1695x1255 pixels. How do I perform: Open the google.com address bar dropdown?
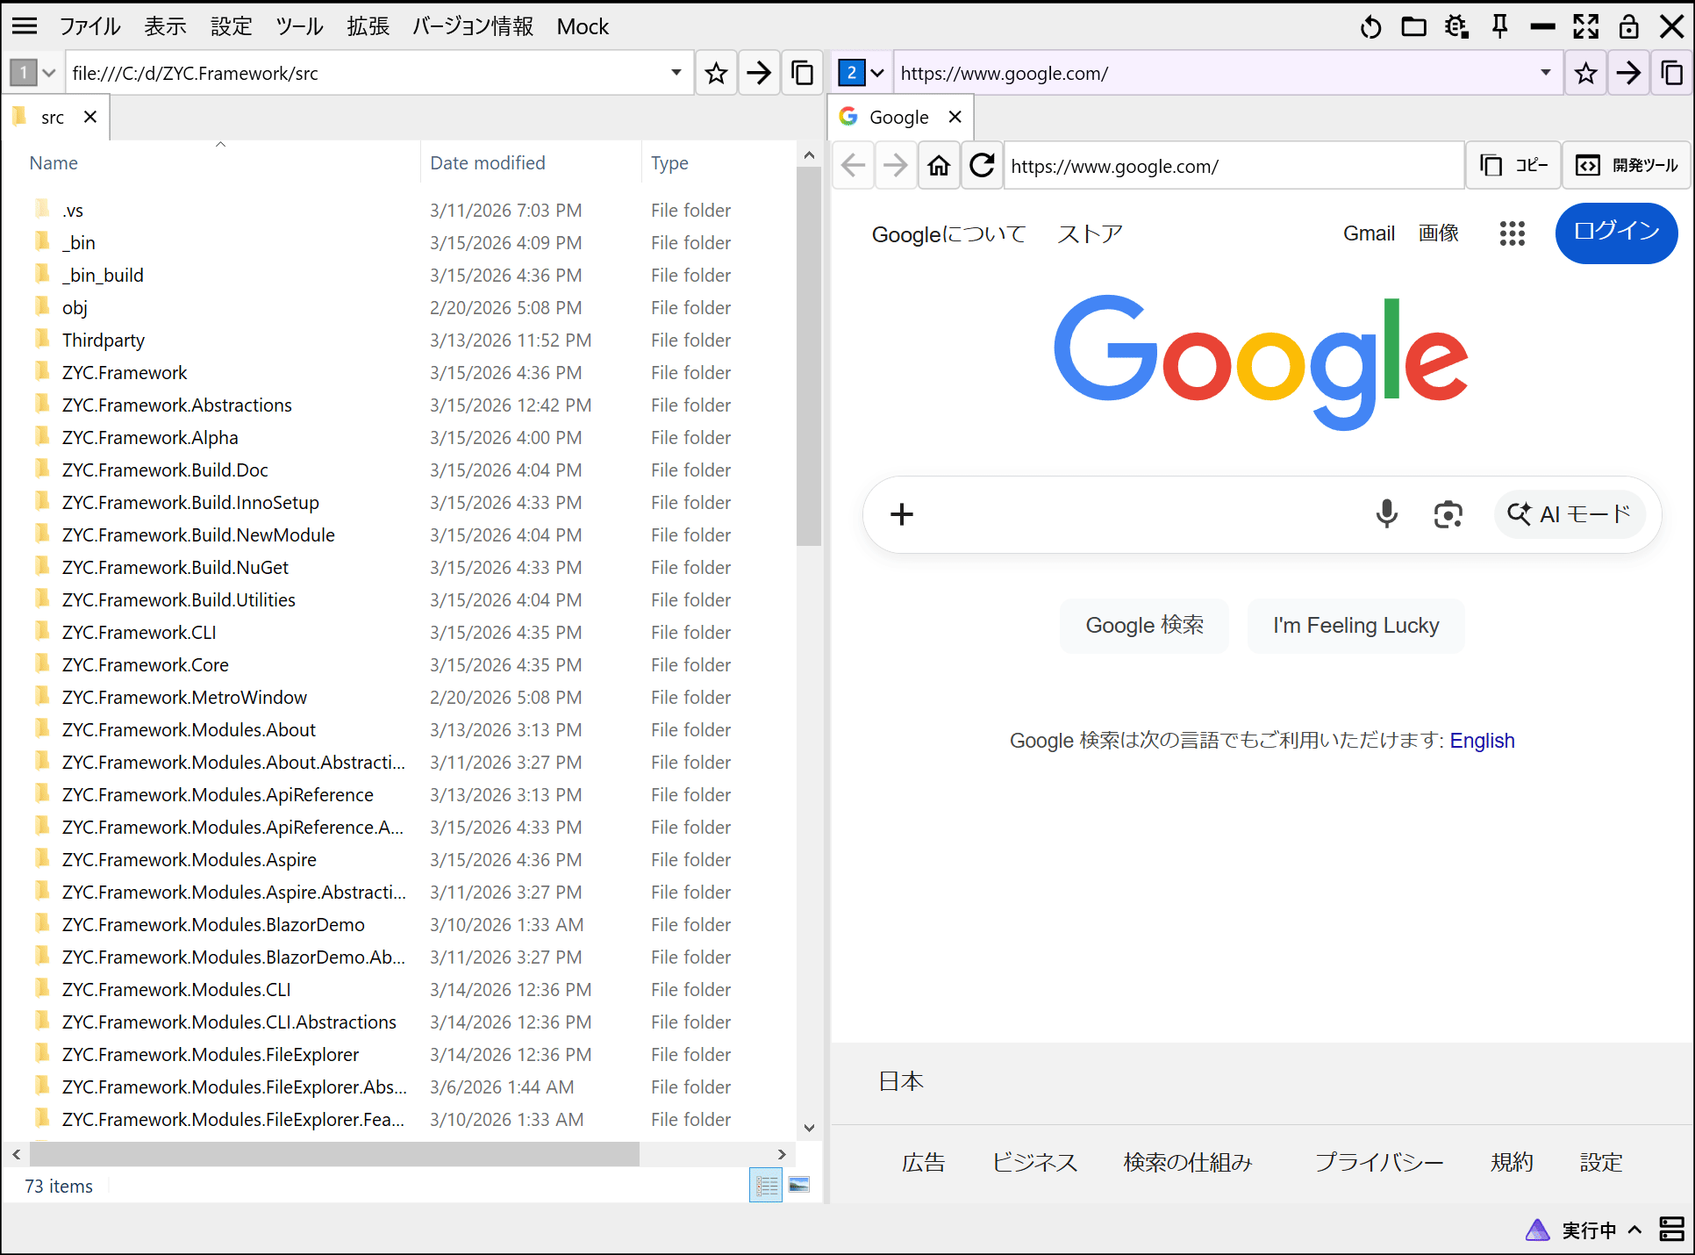point(1545,73)
